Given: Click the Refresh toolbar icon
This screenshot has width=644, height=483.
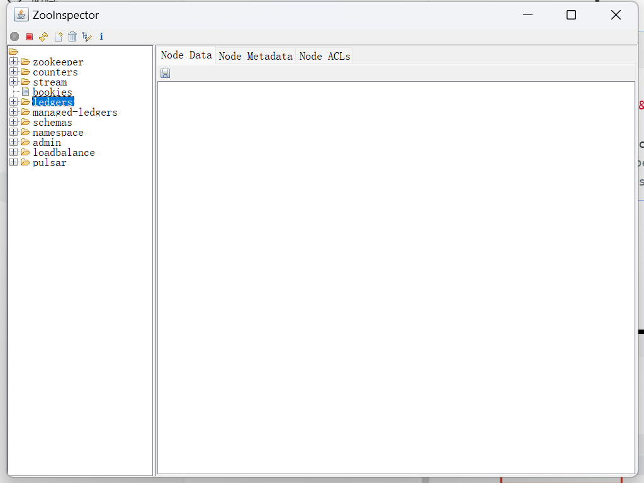Looking at the screenshot, I should coord(43,36).
